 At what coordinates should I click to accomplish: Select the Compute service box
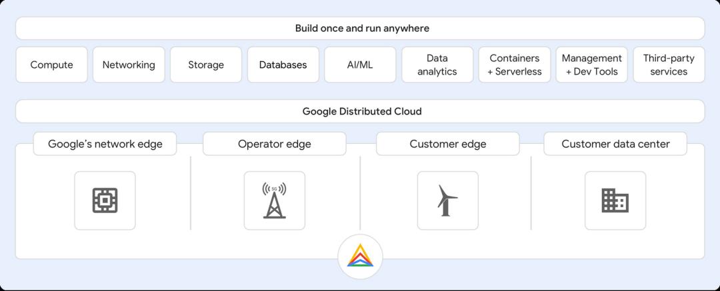(51, 65)
